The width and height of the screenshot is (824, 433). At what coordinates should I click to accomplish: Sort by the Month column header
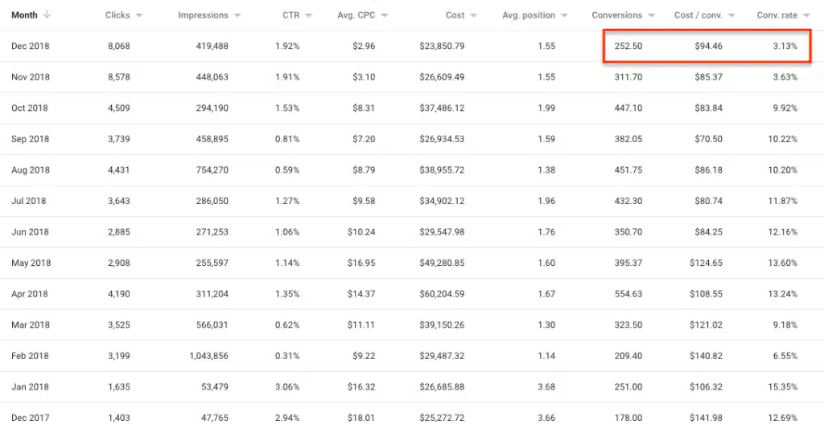(x=24, y=15)
